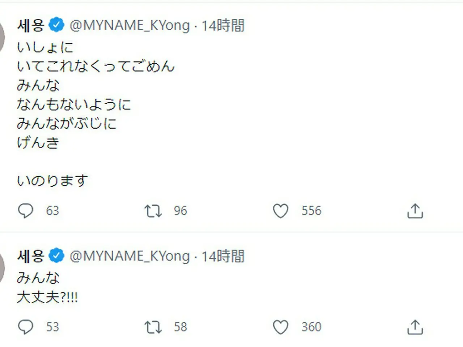Like the first tweet showing 556 likes
The width and height of the screenshot is (463, 347).
[280, 211]
